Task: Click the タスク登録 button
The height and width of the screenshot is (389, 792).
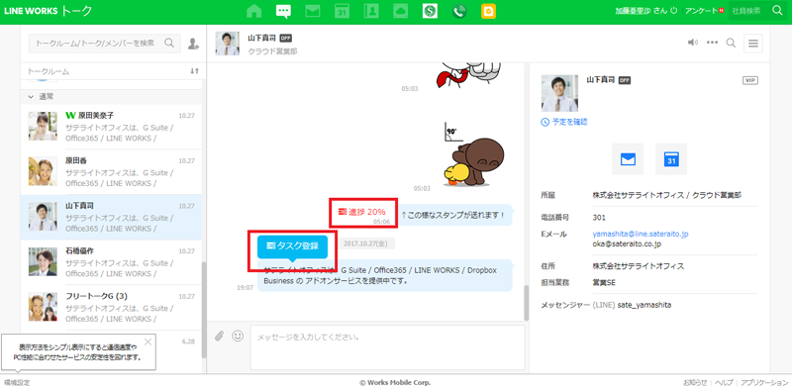Action: 292,246
